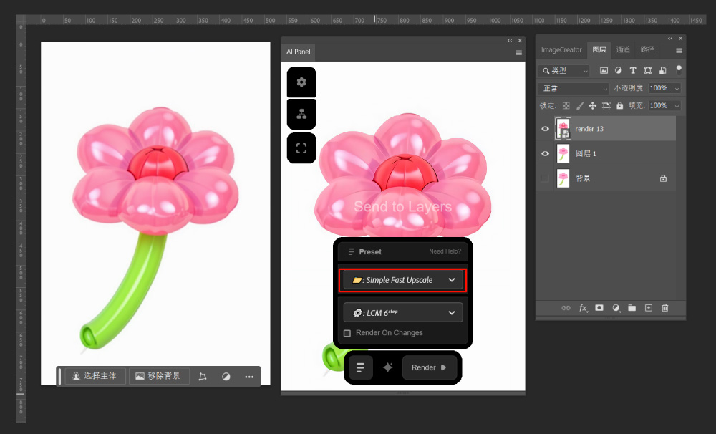Add a layer mask from Layers panel

pos(599,308)
